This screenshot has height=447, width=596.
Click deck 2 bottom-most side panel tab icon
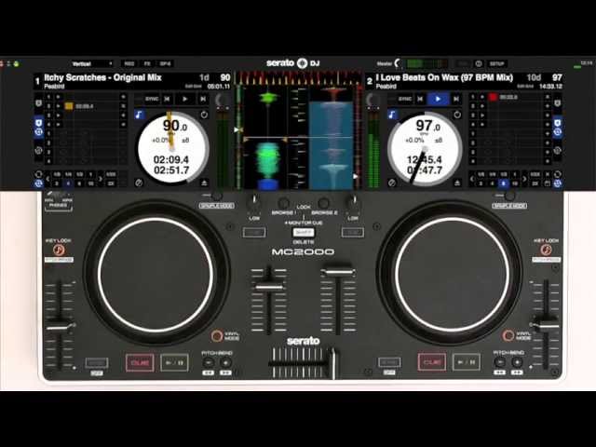click(x=557, y=151)
